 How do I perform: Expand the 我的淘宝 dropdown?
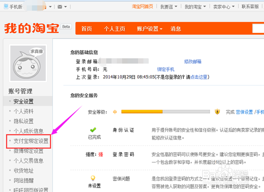(195, 7)
